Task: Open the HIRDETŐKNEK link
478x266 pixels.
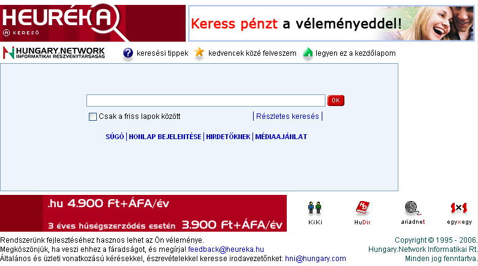Action: tap(228, 137)
